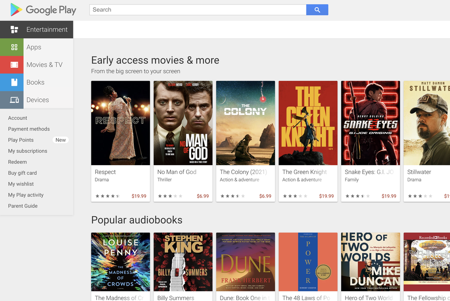Open the Dune audiobook cover

(x=245, y=262)
